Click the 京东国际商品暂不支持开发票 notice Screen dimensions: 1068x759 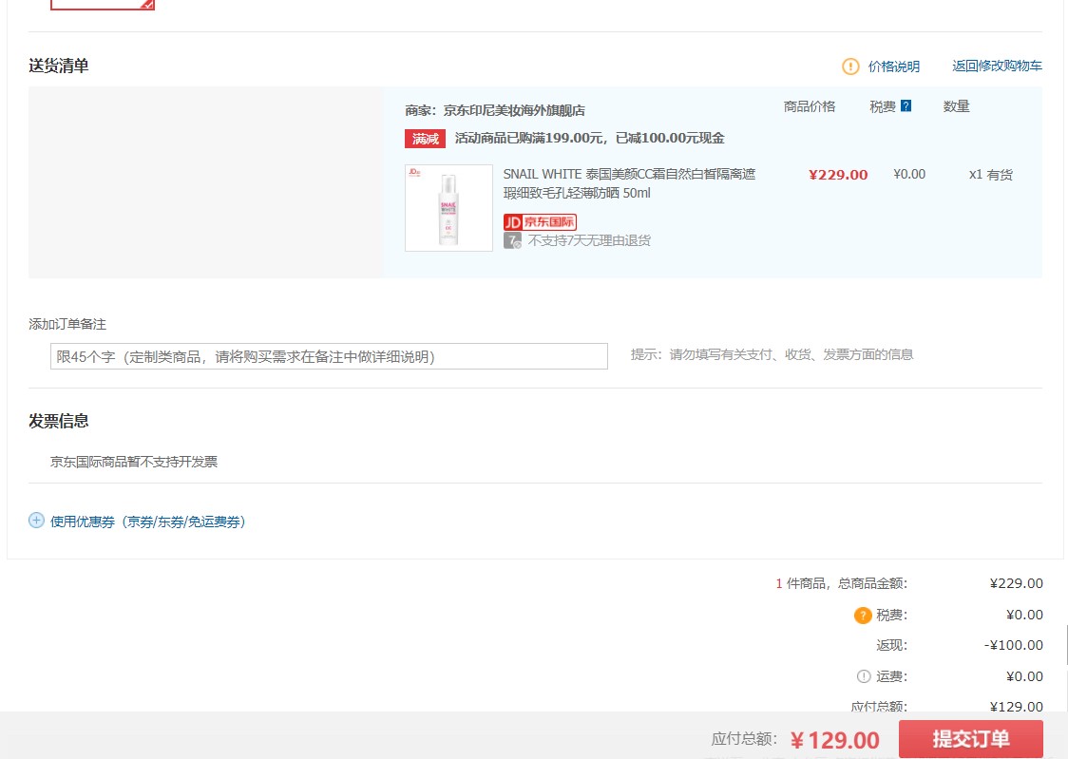pos(133,462)
